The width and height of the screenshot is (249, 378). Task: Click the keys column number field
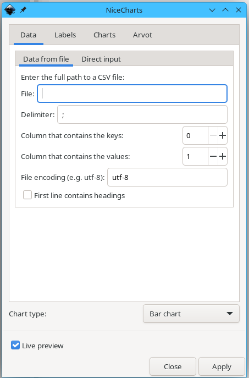pos(196,135)
